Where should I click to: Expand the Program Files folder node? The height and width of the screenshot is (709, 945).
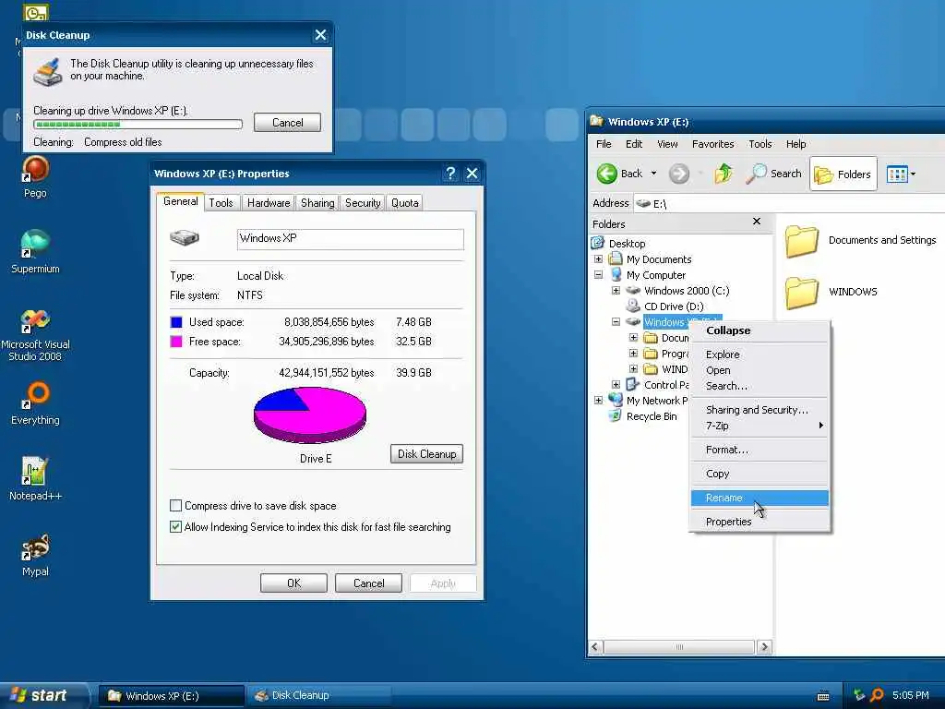633,354
